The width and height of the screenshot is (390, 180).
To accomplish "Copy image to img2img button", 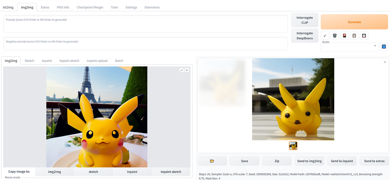I will point(55,172).
